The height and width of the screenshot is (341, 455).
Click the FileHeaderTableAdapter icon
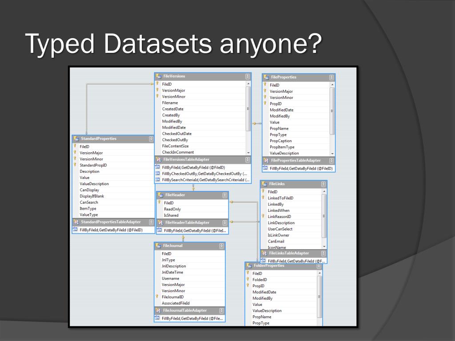(160, 222)
